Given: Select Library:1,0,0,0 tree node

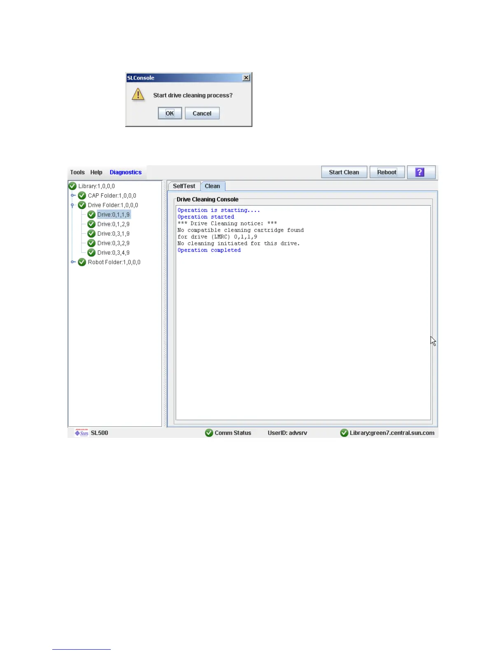Looking at the screenshot, I should [97, 186].
